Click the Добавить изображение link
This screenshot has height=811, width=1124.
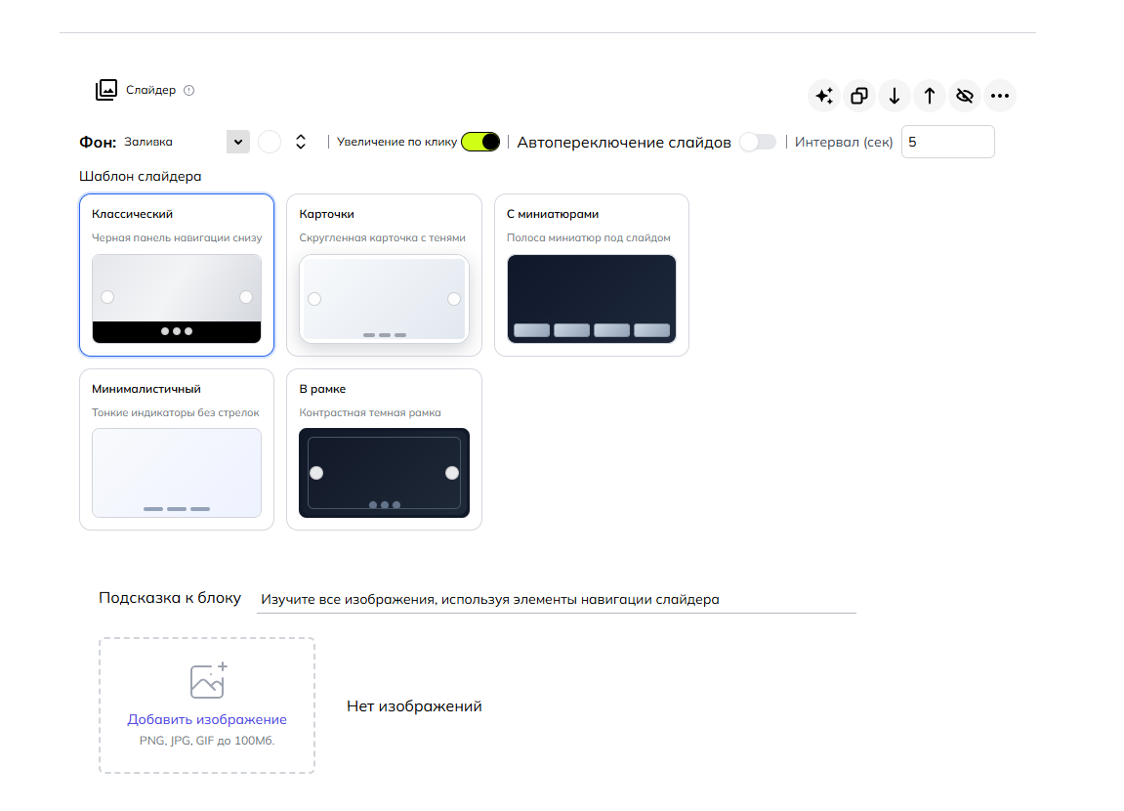(207, 719)
